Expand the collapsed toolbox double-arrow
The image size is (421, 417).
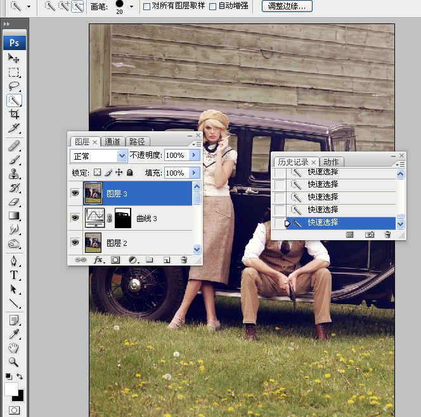6,24
